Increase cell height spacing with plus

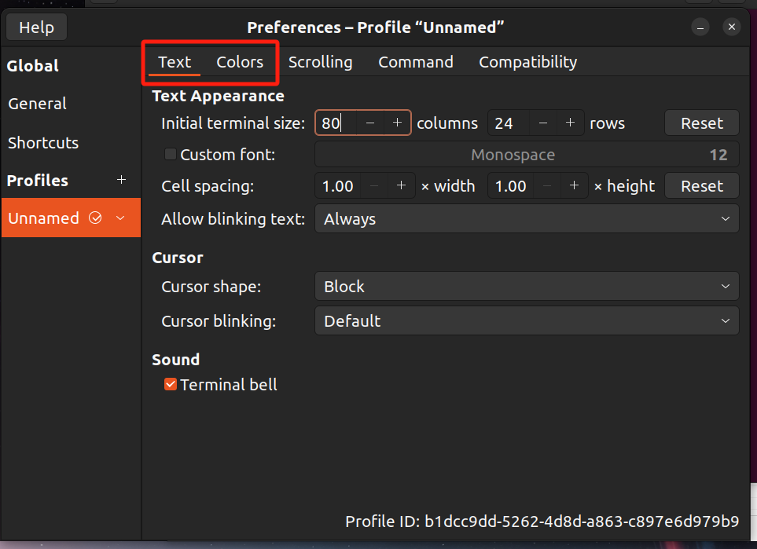pos(574,186)
